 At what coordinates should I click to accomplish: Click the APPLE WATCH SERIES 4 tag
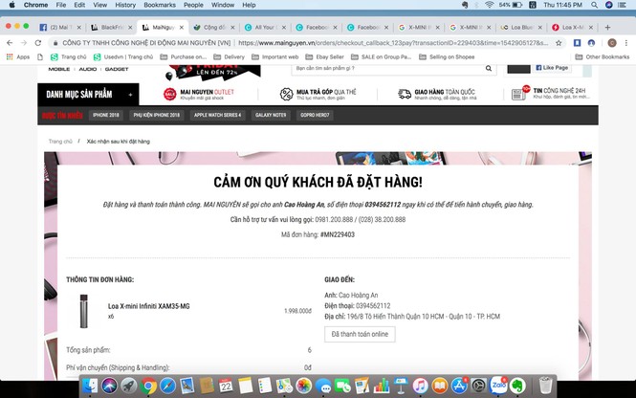(x=217, y=115)
